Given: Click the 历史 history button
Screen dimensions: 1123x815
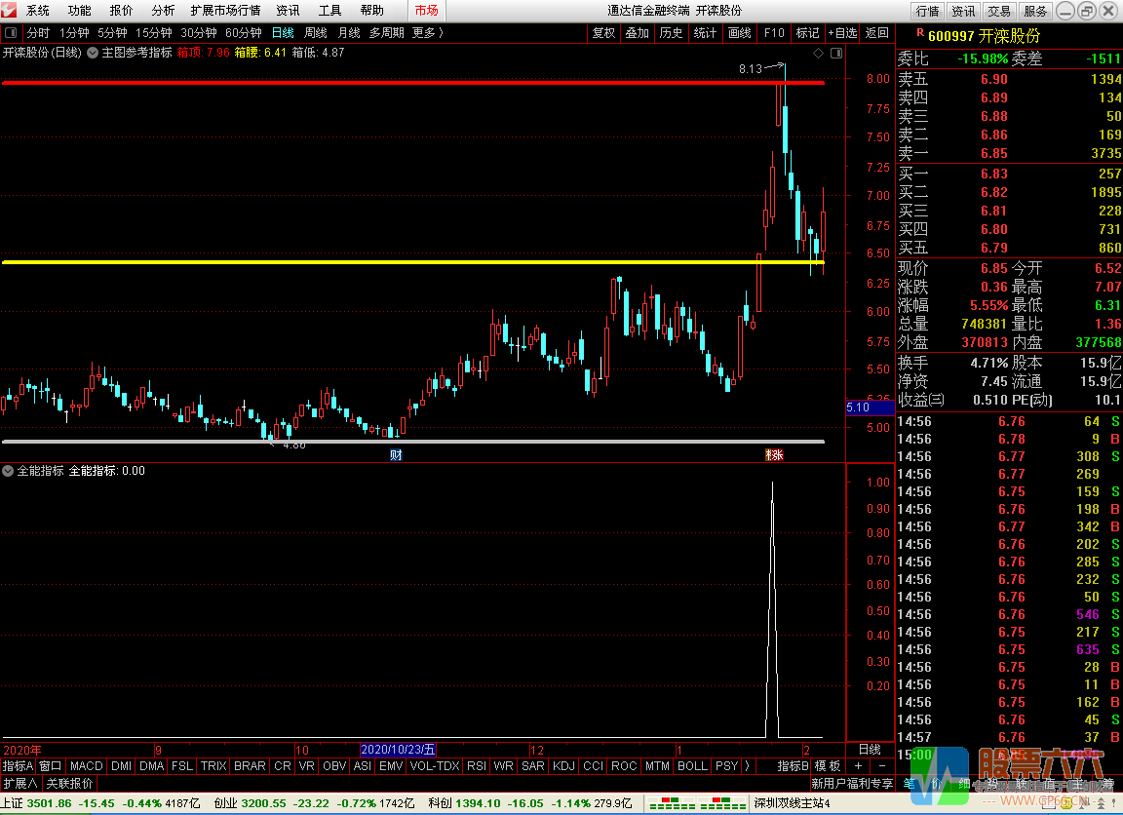Looking at the screenshot, I should coord(671,33).
